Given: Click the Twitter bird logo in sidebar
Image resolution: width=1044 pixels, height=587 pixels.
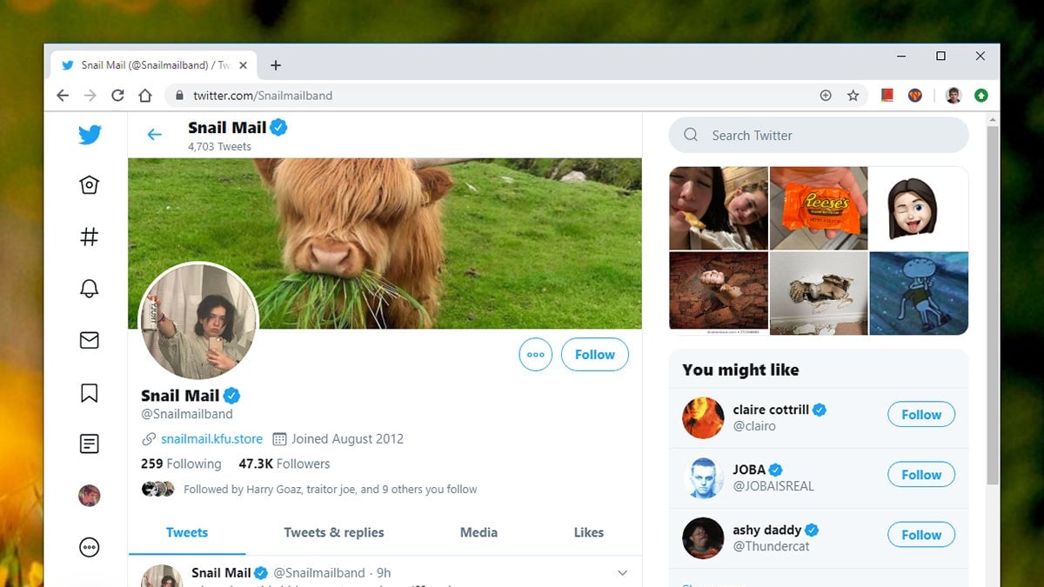Looking at the screenshot, I should coord(89,135).
